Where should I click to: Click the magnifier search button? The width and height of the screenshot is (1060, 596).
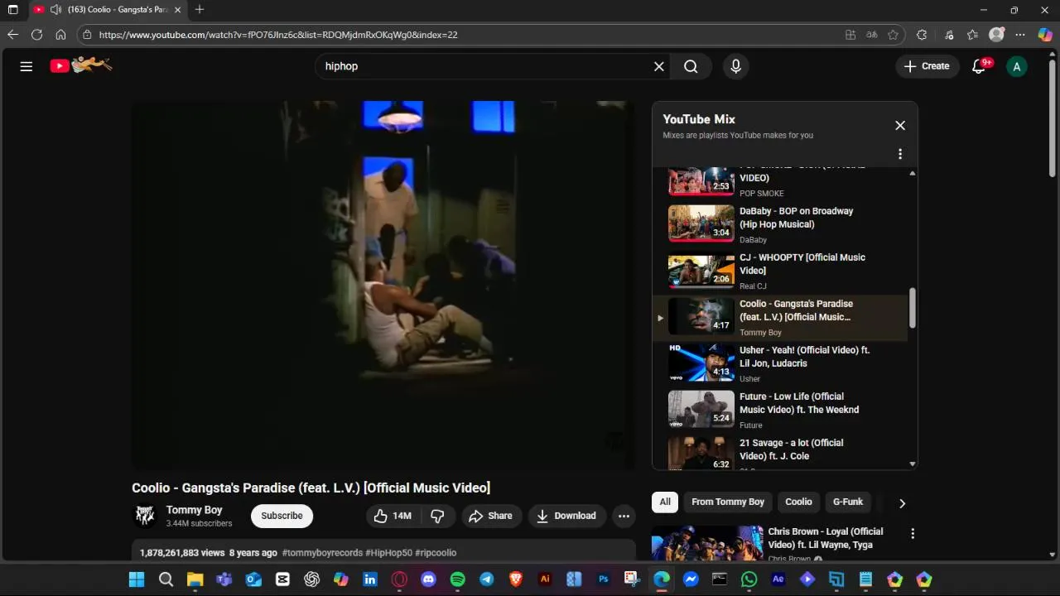(691, 66)
